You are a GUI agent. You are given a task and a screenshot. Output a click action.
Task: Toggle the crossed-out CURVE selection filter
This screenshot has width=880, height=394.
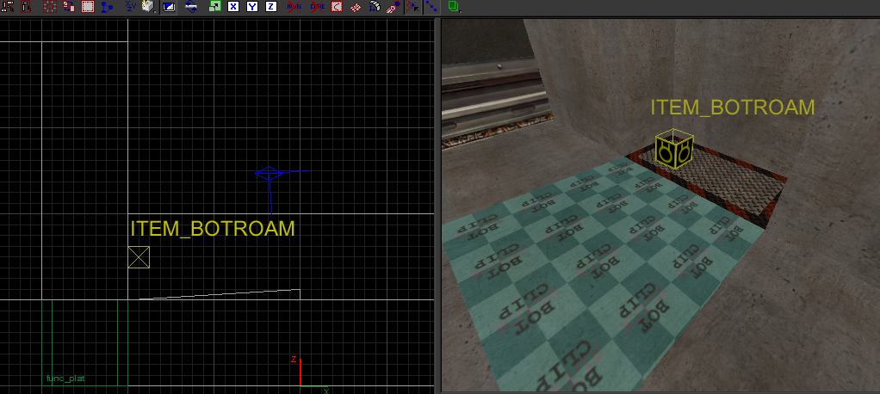317,7
